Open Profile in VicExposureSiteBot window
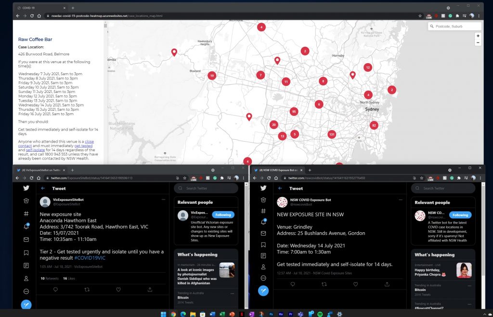Screen dimensions: 493x317 click(x=26, y=278)
